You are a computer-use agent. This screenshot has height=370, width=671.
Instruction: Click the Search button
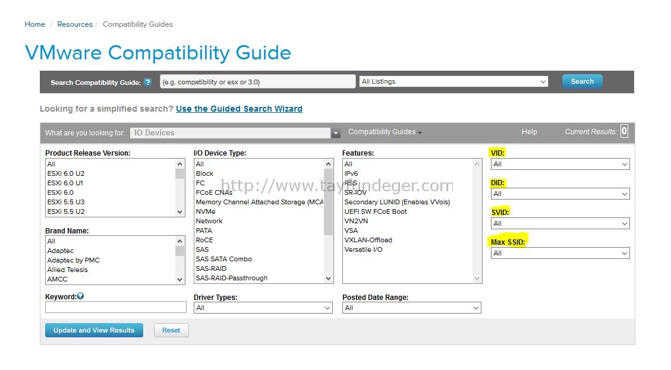pyautogui.click(x=582, y=81)
